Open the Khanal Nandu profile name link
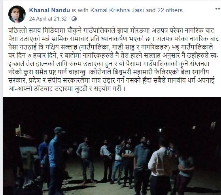Image resolution: width=221 pixels, height=195 pixels. (49, 10)
